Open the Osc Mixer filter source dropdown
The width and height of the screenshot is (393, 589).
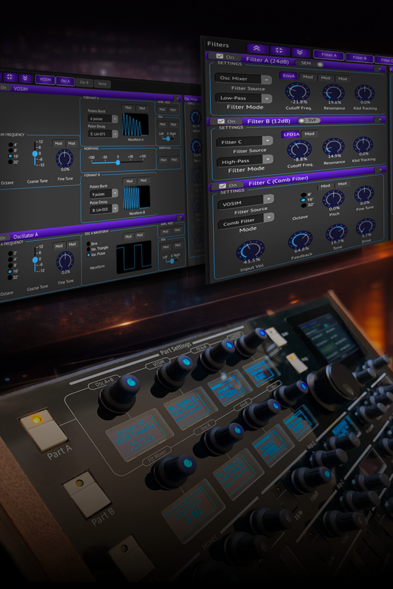(243, 79)
